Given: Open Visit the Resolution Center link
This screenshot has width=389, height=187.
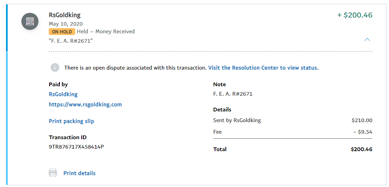Looking at the screenshot, I should coord(262,67).
